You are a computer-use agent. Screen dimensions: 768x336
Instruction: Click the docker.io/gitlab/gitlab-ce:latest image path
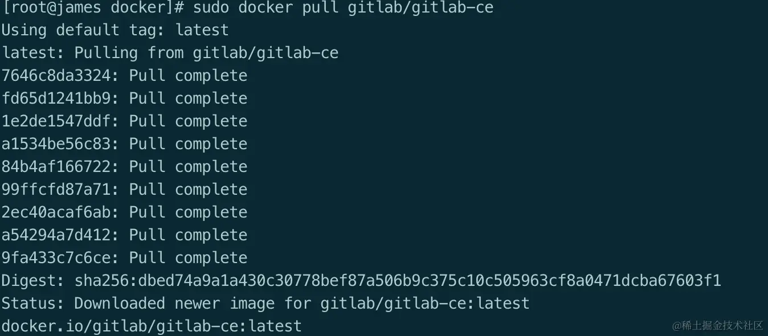point(152,326)
